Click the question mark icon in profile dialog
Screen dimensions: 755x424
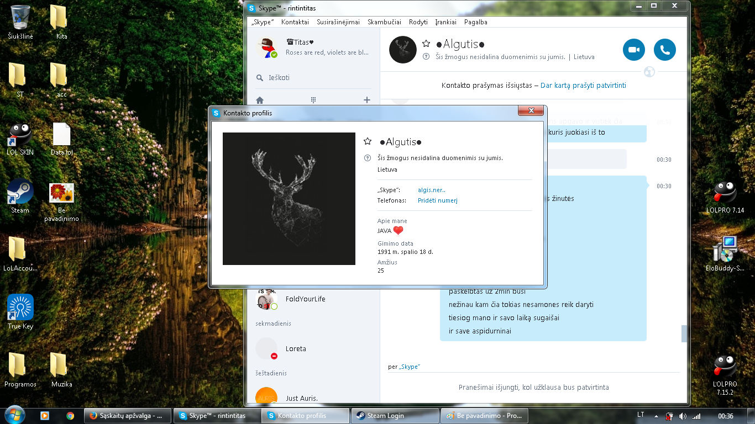point(368,158)
